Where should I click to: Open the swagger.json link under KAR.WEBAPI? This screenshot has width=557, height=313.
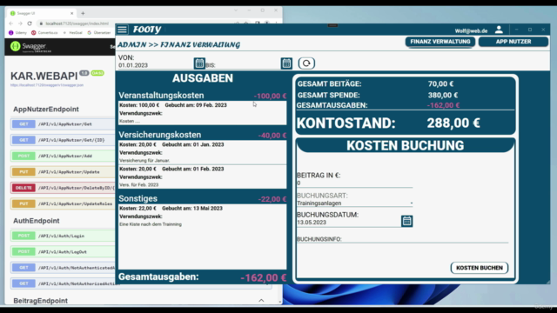tap(47, 85)
